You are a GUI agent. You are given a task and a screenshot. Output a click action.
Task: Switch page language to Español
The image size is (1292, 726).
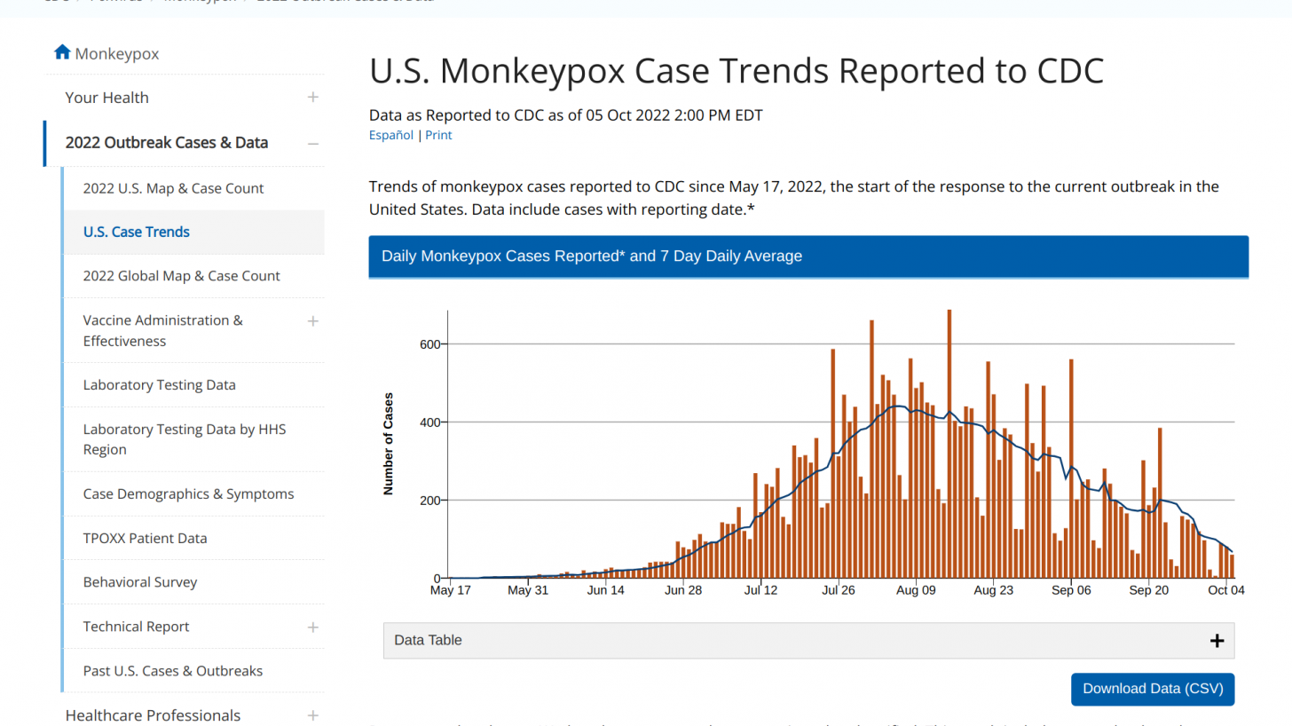click(390, 136)
